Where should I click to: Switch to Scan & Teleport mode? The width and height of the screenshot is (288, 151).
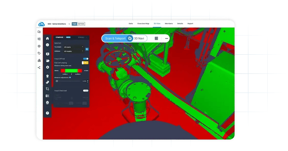115,38
